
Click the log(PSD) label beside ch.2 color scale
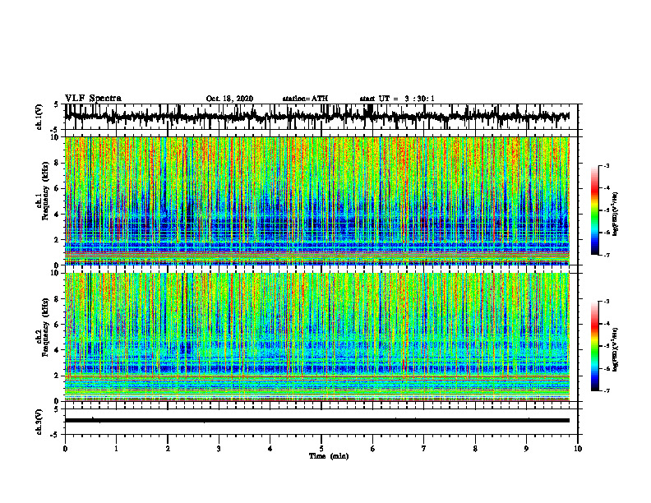(616, 349)
